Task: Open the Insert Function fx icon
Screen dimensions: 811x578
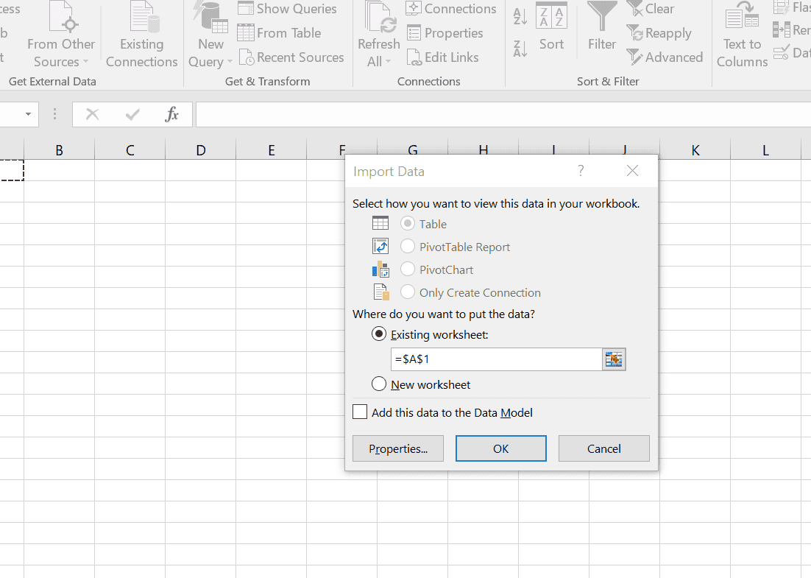Action: pyautogui.click(x=171, y=114)
